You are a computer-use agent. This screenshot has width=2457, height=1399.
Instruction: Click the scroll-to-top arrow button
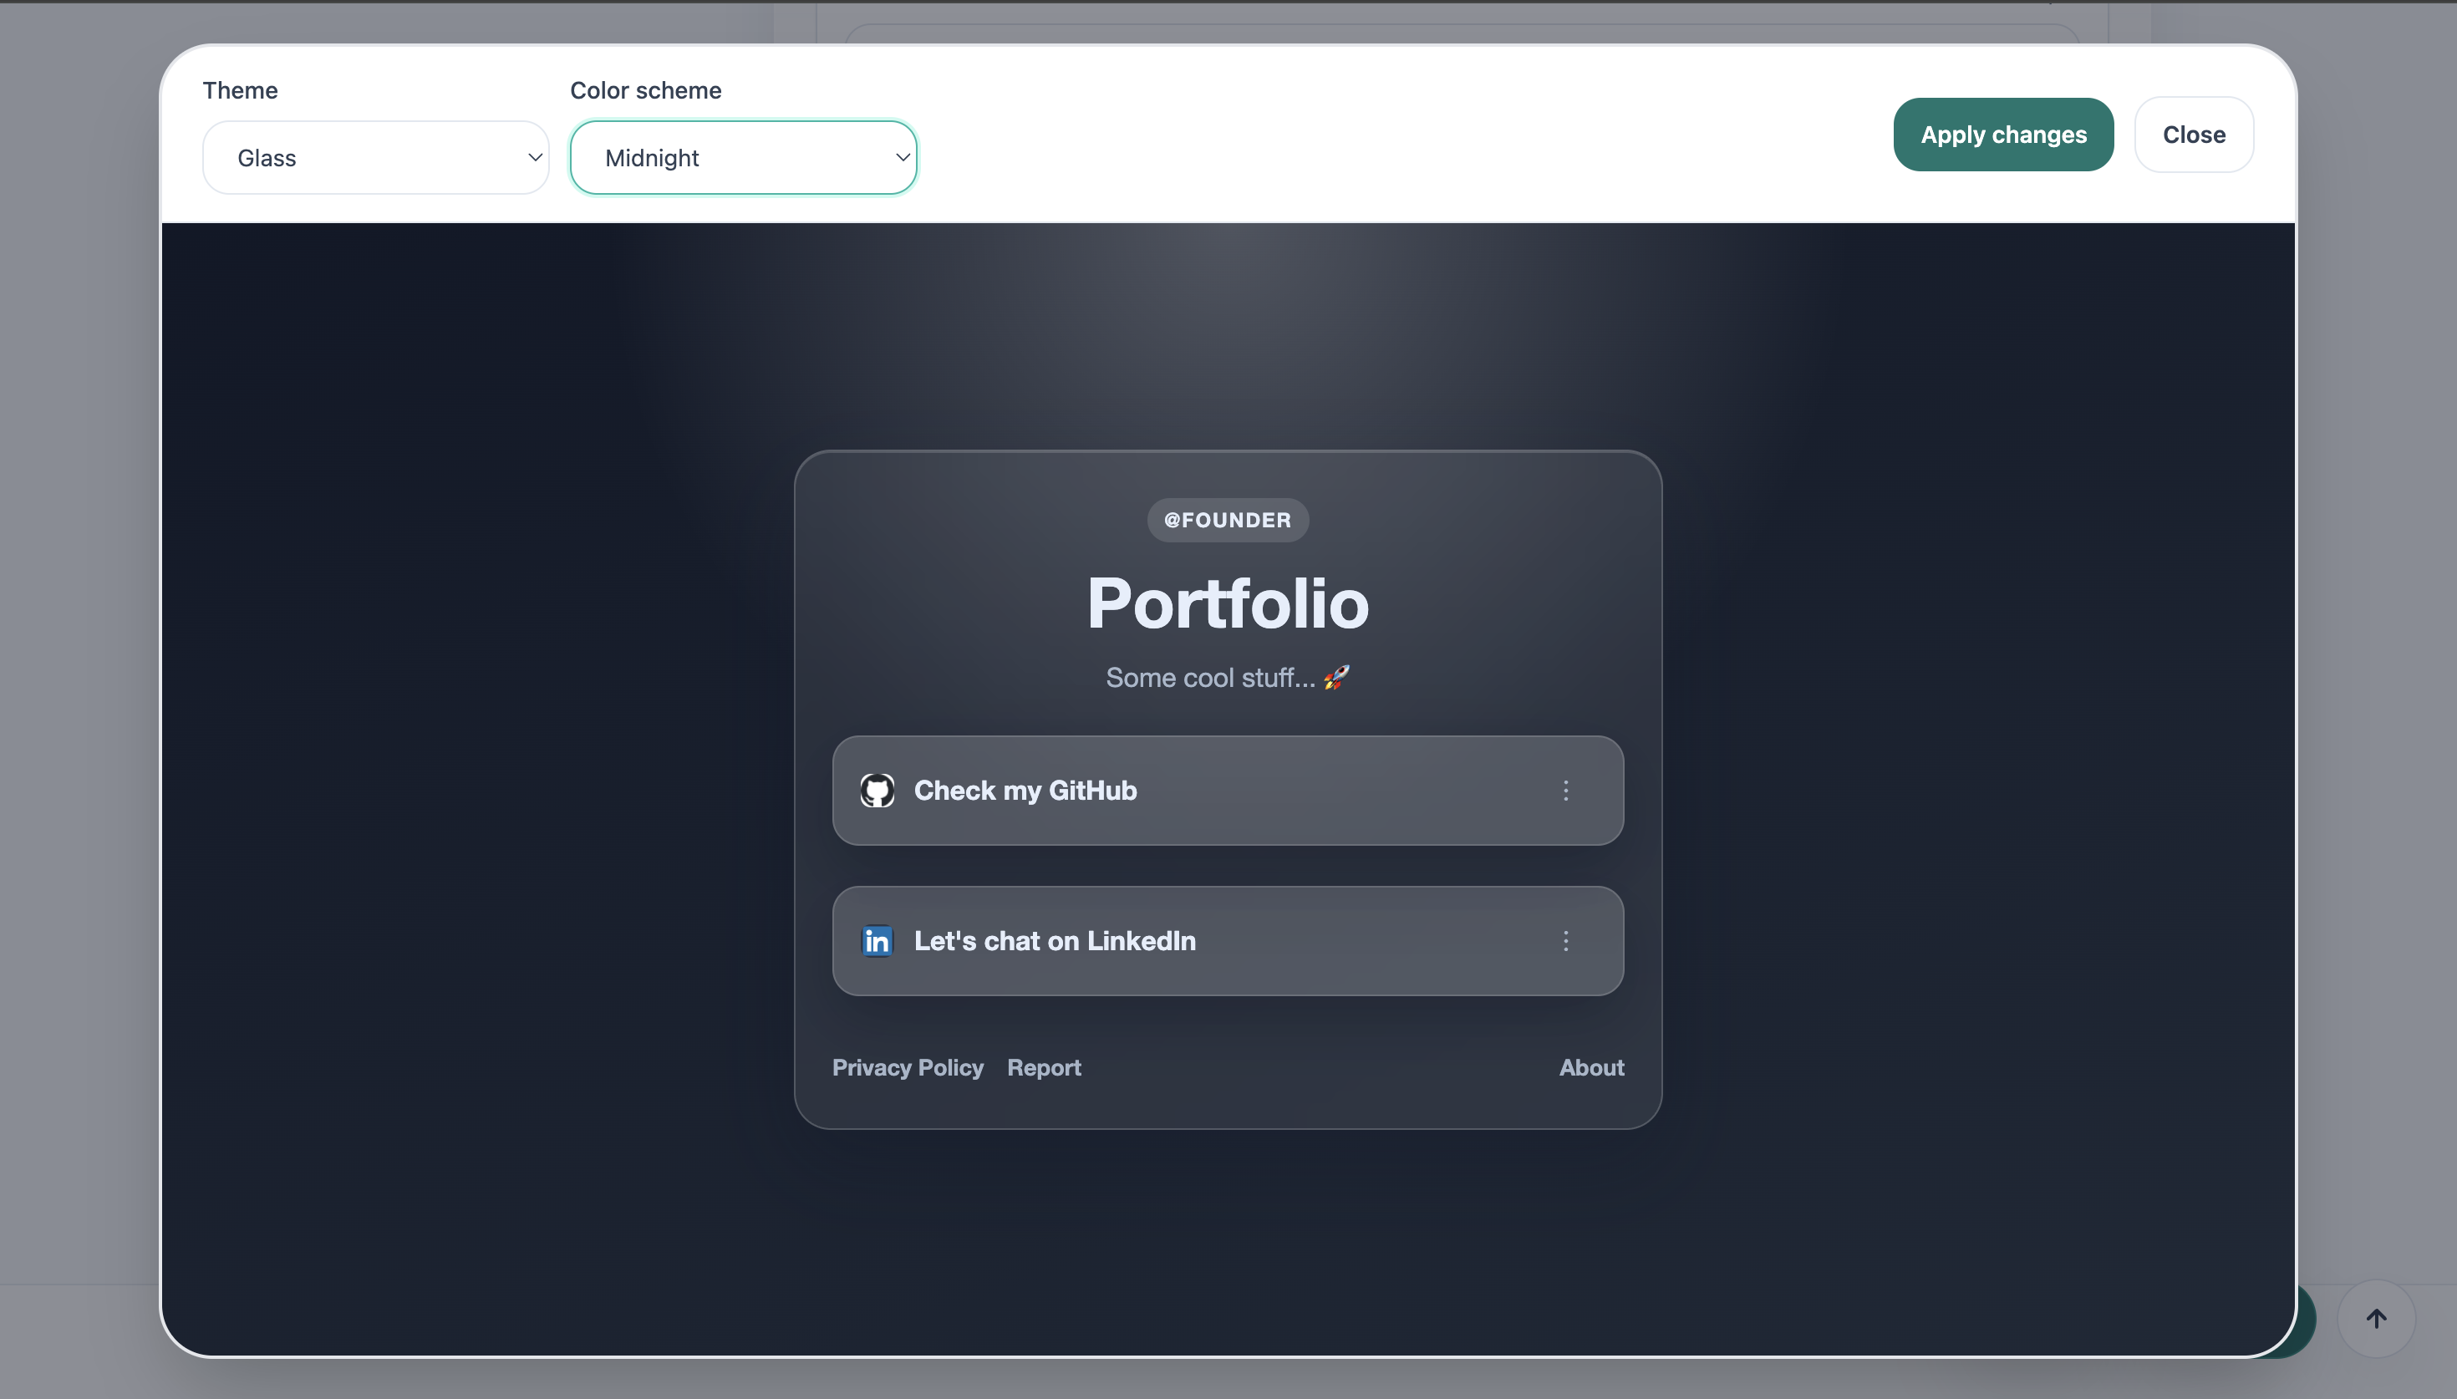2375,1318
